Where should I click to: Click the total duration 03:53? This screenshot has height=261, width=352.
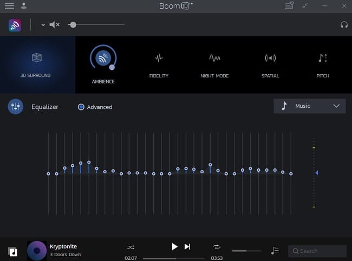[x=217, y=258]
